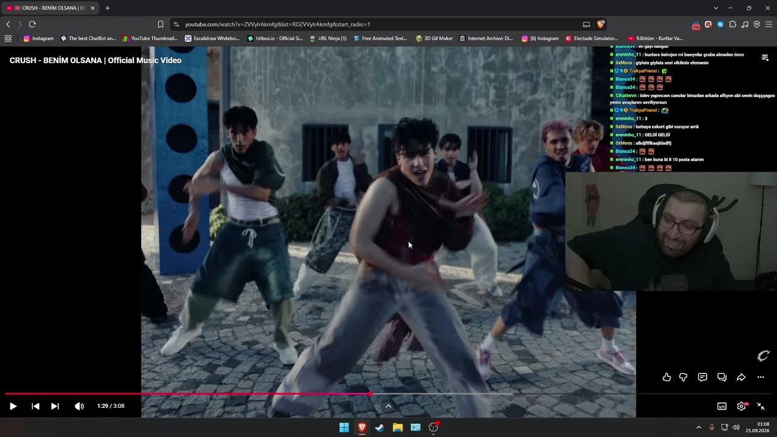Open the browser Extensions puzzle icon

(733, 24)
